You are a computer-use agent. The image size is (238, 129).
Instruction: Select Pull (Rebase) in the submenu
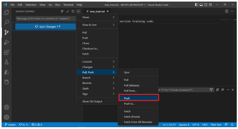click(138, 85)
